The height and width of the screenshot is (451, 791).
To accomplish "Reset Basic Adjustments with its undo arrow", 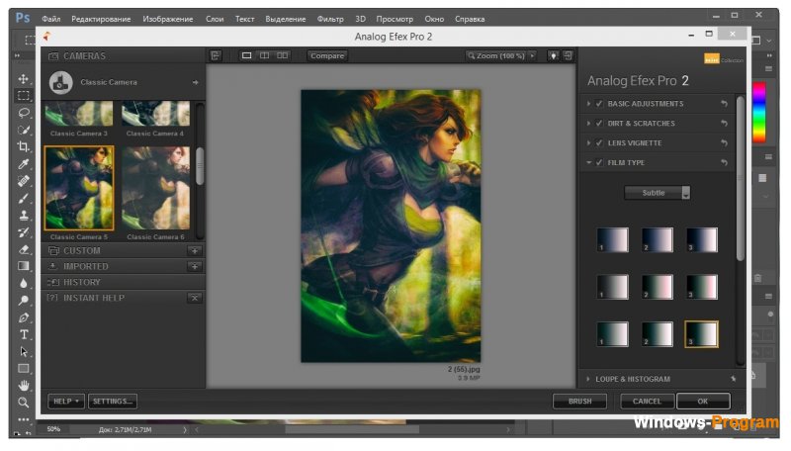I will [x=724, y=104].
